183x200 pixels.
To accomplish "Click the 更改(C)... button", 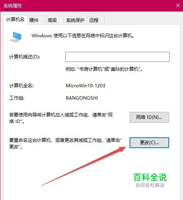I will point(149,143).
